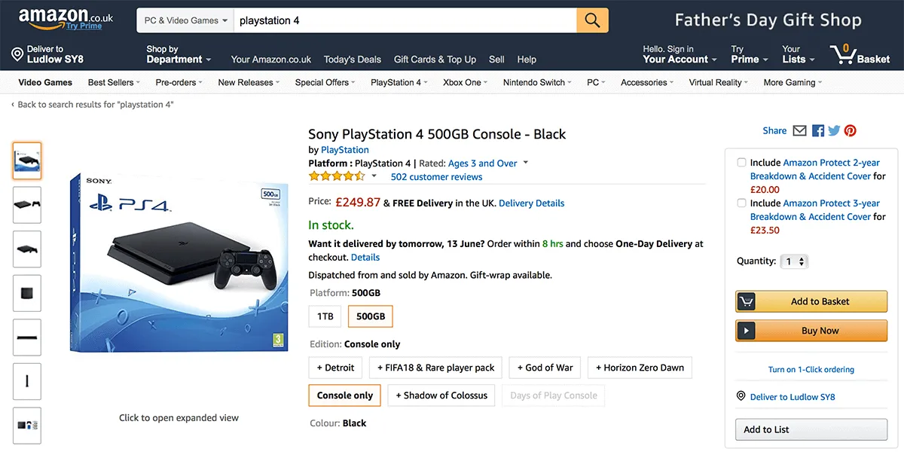Tick the 2-year Breakdown & Accident Cover checkbox

tap(742, 163)
